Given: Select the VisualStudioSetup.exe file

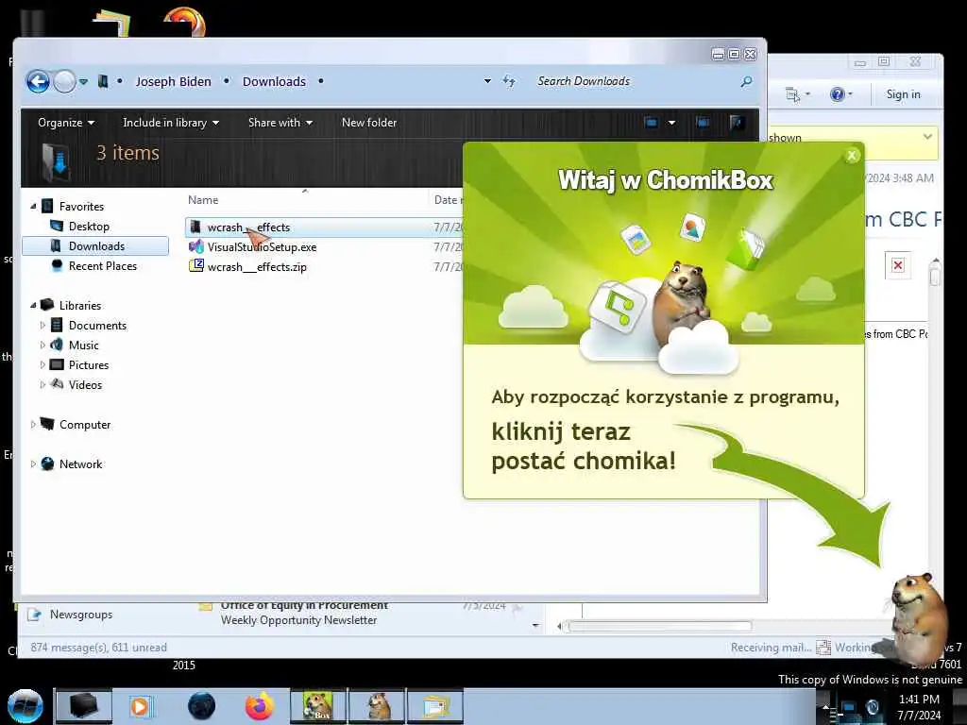Looking at the screenshot, I should 262,246.
